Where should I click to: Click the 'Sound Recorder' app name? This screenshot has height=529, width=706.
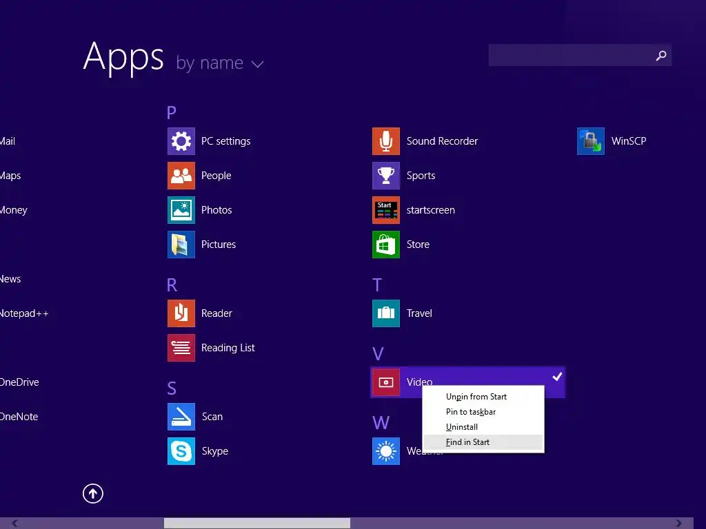[442, 141]
